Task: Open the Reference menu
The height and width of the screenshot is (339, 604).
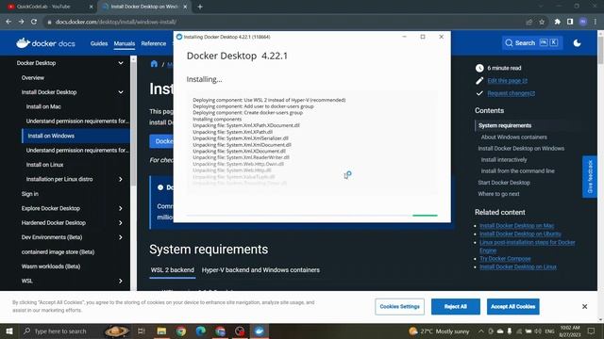Action: point(153,43)
